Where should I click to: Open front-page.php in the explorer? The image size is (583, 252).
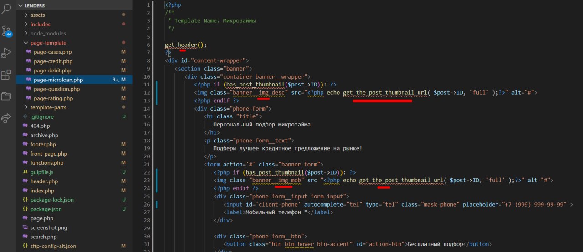(74, 154)
